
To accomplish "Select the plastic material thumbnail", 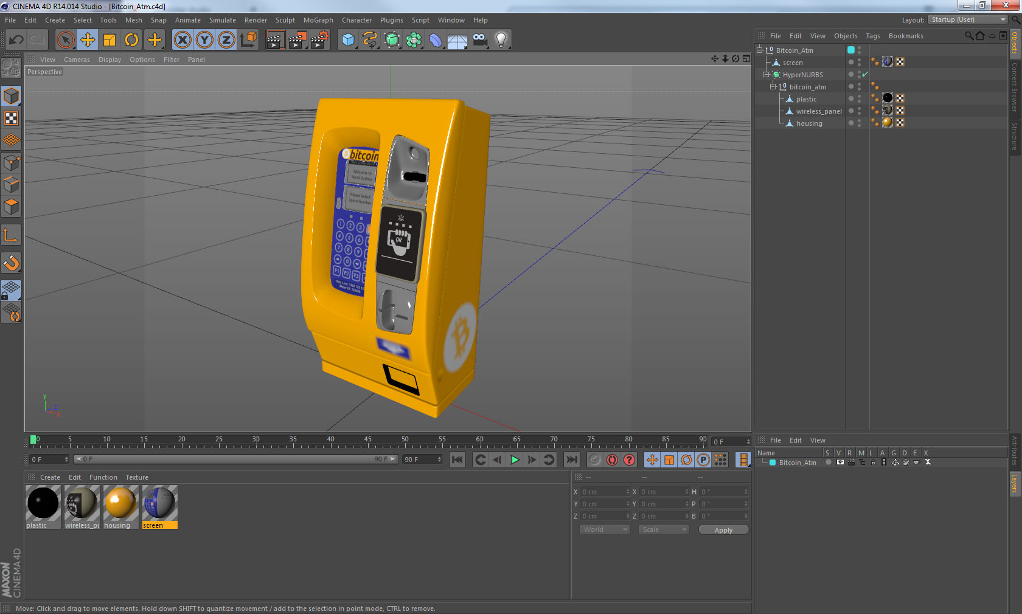I will tap(43, 503).
